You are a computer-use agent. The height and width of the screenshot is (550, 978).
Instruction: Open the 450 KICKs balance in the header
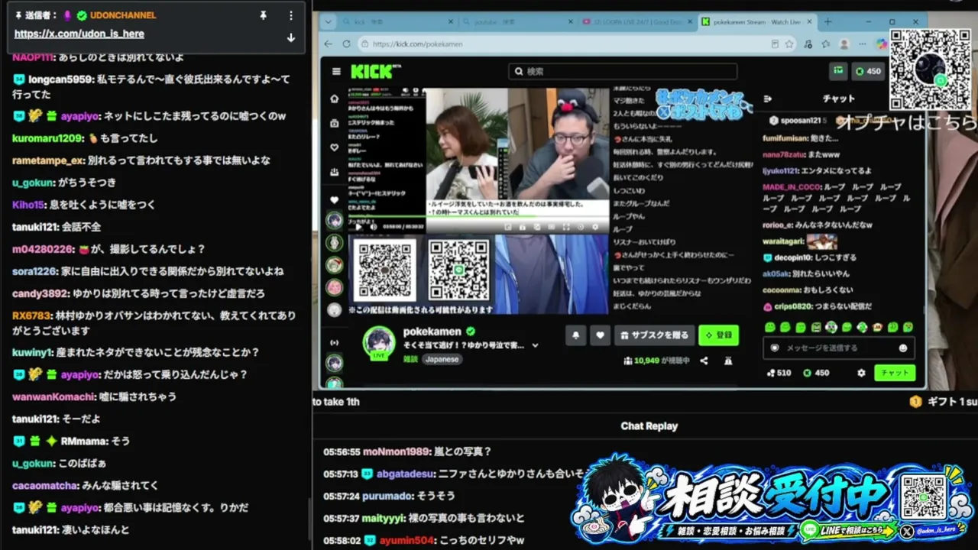(x=868, y=71)
